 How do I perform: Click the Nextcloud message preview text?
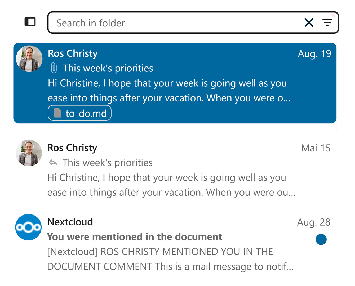pyautogui.click(x=170, y=259)
